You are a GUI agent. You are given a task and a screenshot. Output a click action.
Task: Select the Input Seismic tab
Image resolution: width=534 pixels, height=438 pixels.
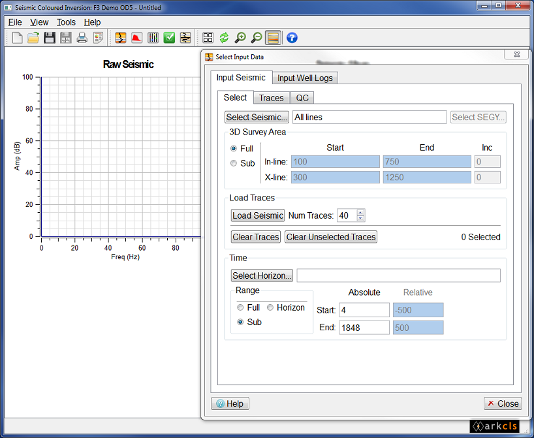tap(241, 78)
